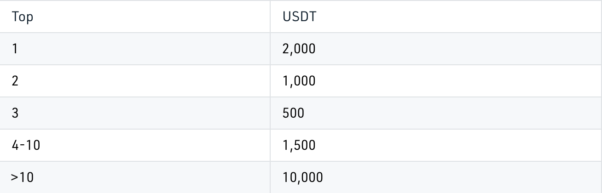Click the "4-10" rank range cell
This screenshot has height=193, width=602.
point(26,145)
